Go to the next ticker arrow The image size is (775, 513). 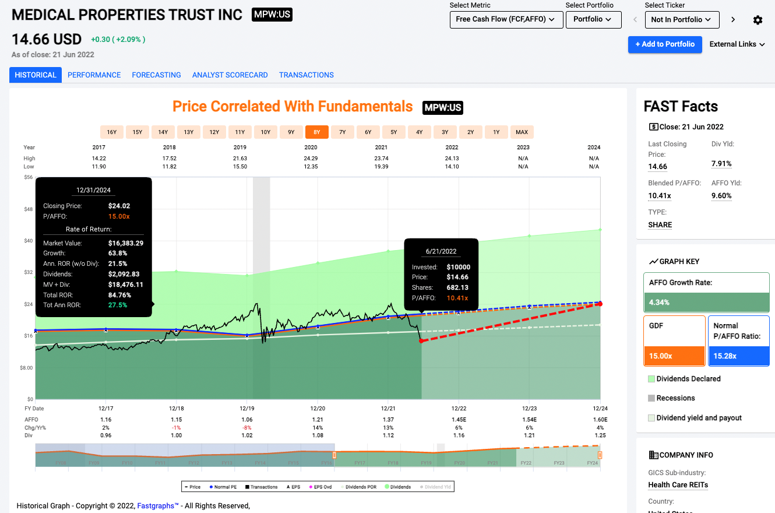point(733,20)
